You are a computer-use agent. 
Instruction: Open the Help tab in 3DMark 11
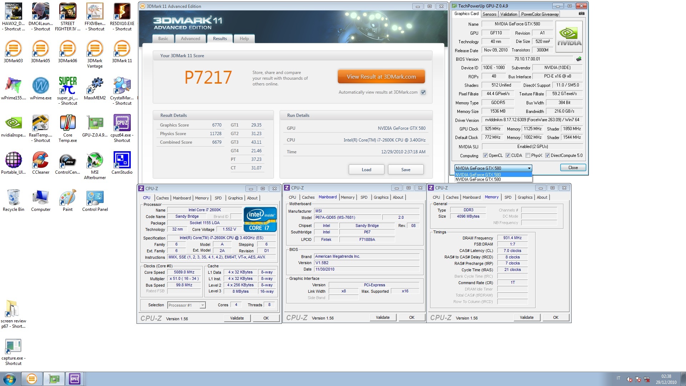coord(244,39)
